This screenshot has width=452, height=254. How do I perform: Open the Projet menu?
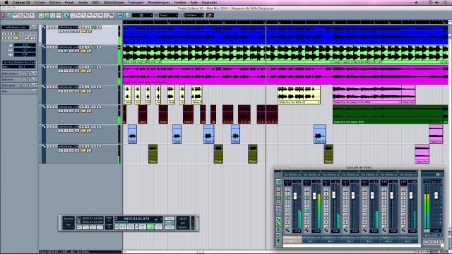pyautogui.click(x=69, y=2)
